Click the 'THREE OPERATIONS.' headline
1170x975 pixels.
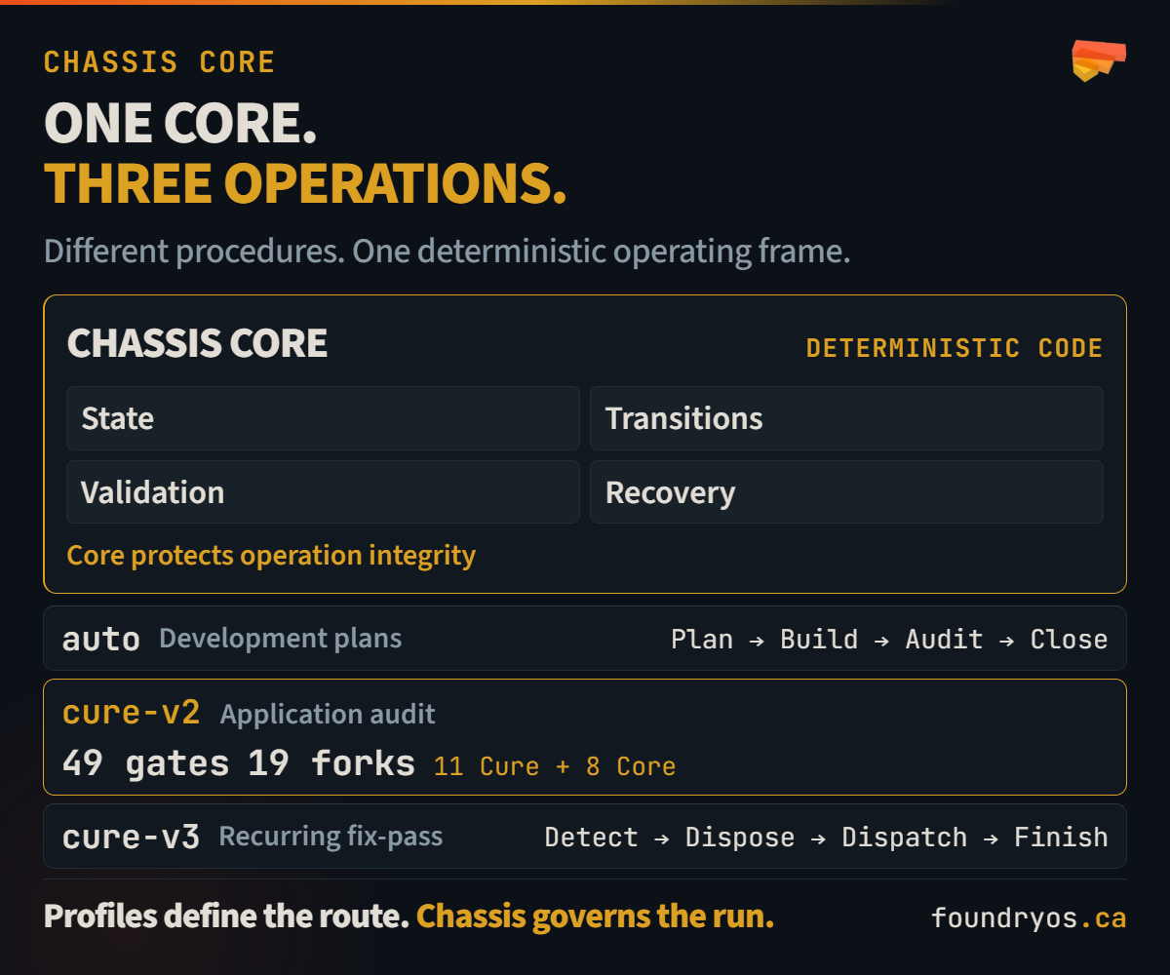coord(305,183)
